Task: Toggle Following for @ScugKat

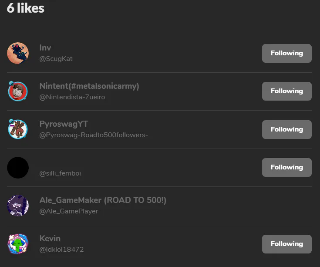Action: coord(287,53)
